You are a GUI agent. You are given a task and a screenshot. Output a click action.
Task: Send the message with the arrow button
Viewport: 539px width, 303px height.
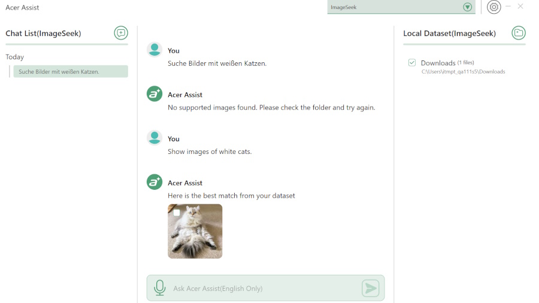tap(370, 288)
